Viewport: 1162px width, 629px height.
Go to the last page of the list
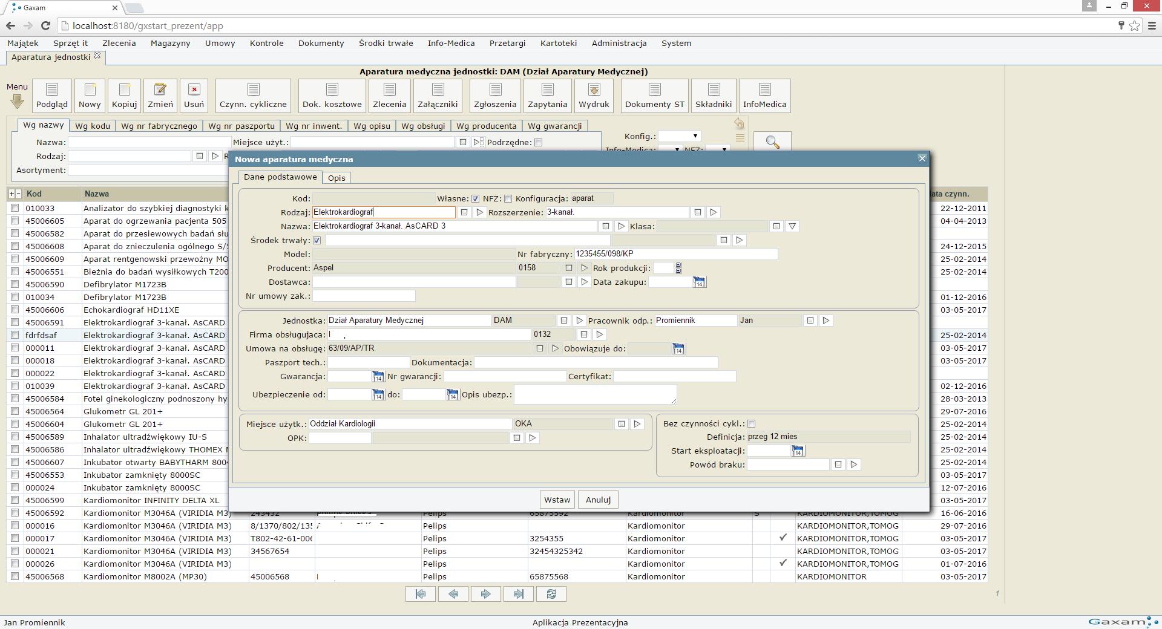pyautogui.click(x=518, y=594)
